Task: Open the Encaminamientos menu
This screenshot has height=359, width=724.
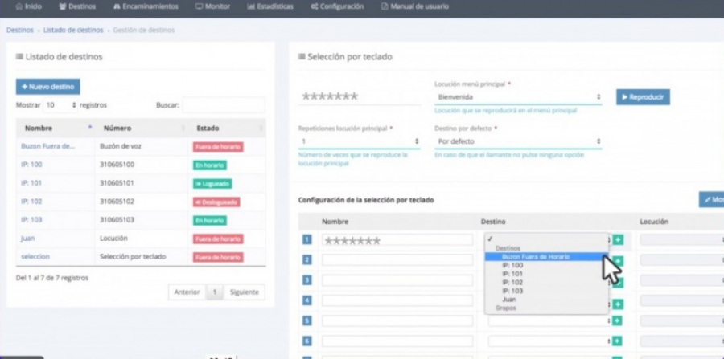Action: tap(146, 7)
